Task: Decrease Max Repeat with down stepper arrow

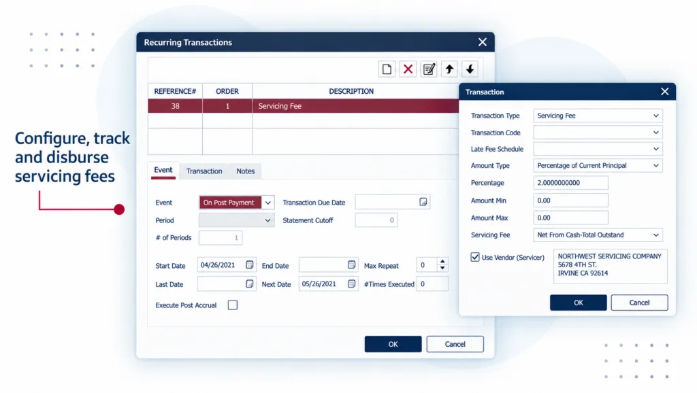Action: pyautogui.click(x=442, y=268)
